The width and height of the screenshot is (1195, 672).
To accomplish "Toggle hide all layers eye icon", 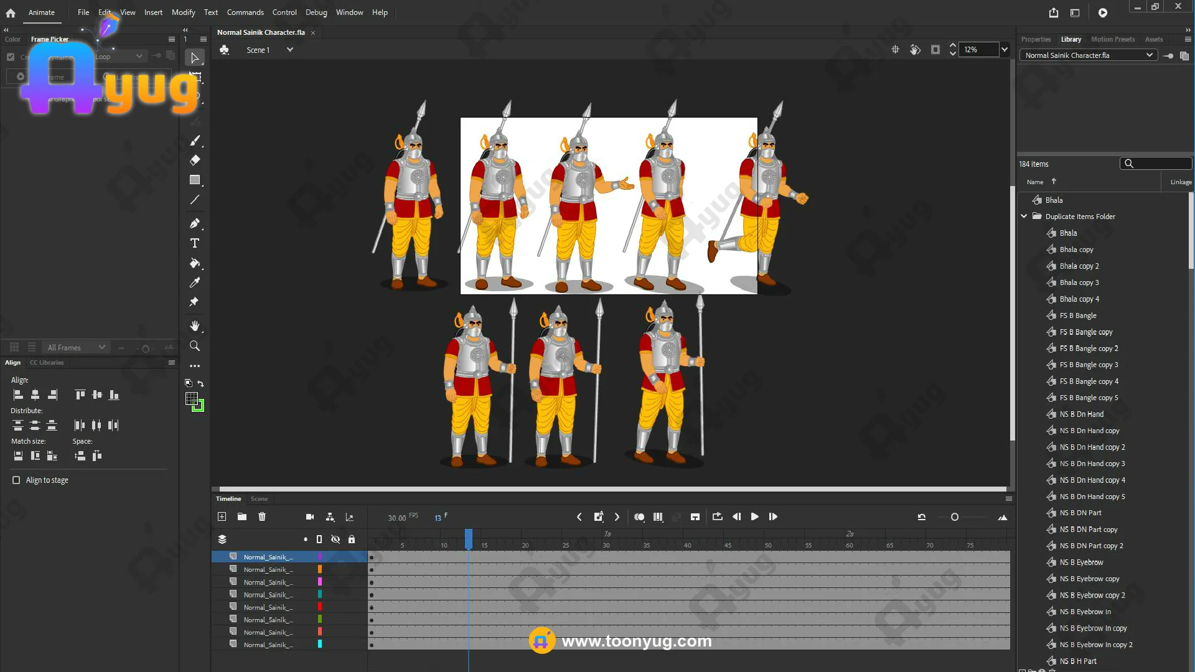I will point(335,539).
